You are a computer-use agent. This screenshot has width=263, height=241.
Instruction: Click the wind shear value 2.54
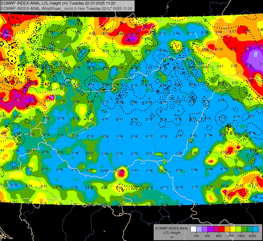(134, 137)
